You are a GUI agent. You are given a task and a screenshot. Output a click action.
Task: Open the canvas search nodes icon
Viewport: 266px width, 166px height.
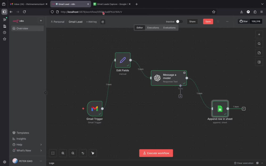(259, 44)
